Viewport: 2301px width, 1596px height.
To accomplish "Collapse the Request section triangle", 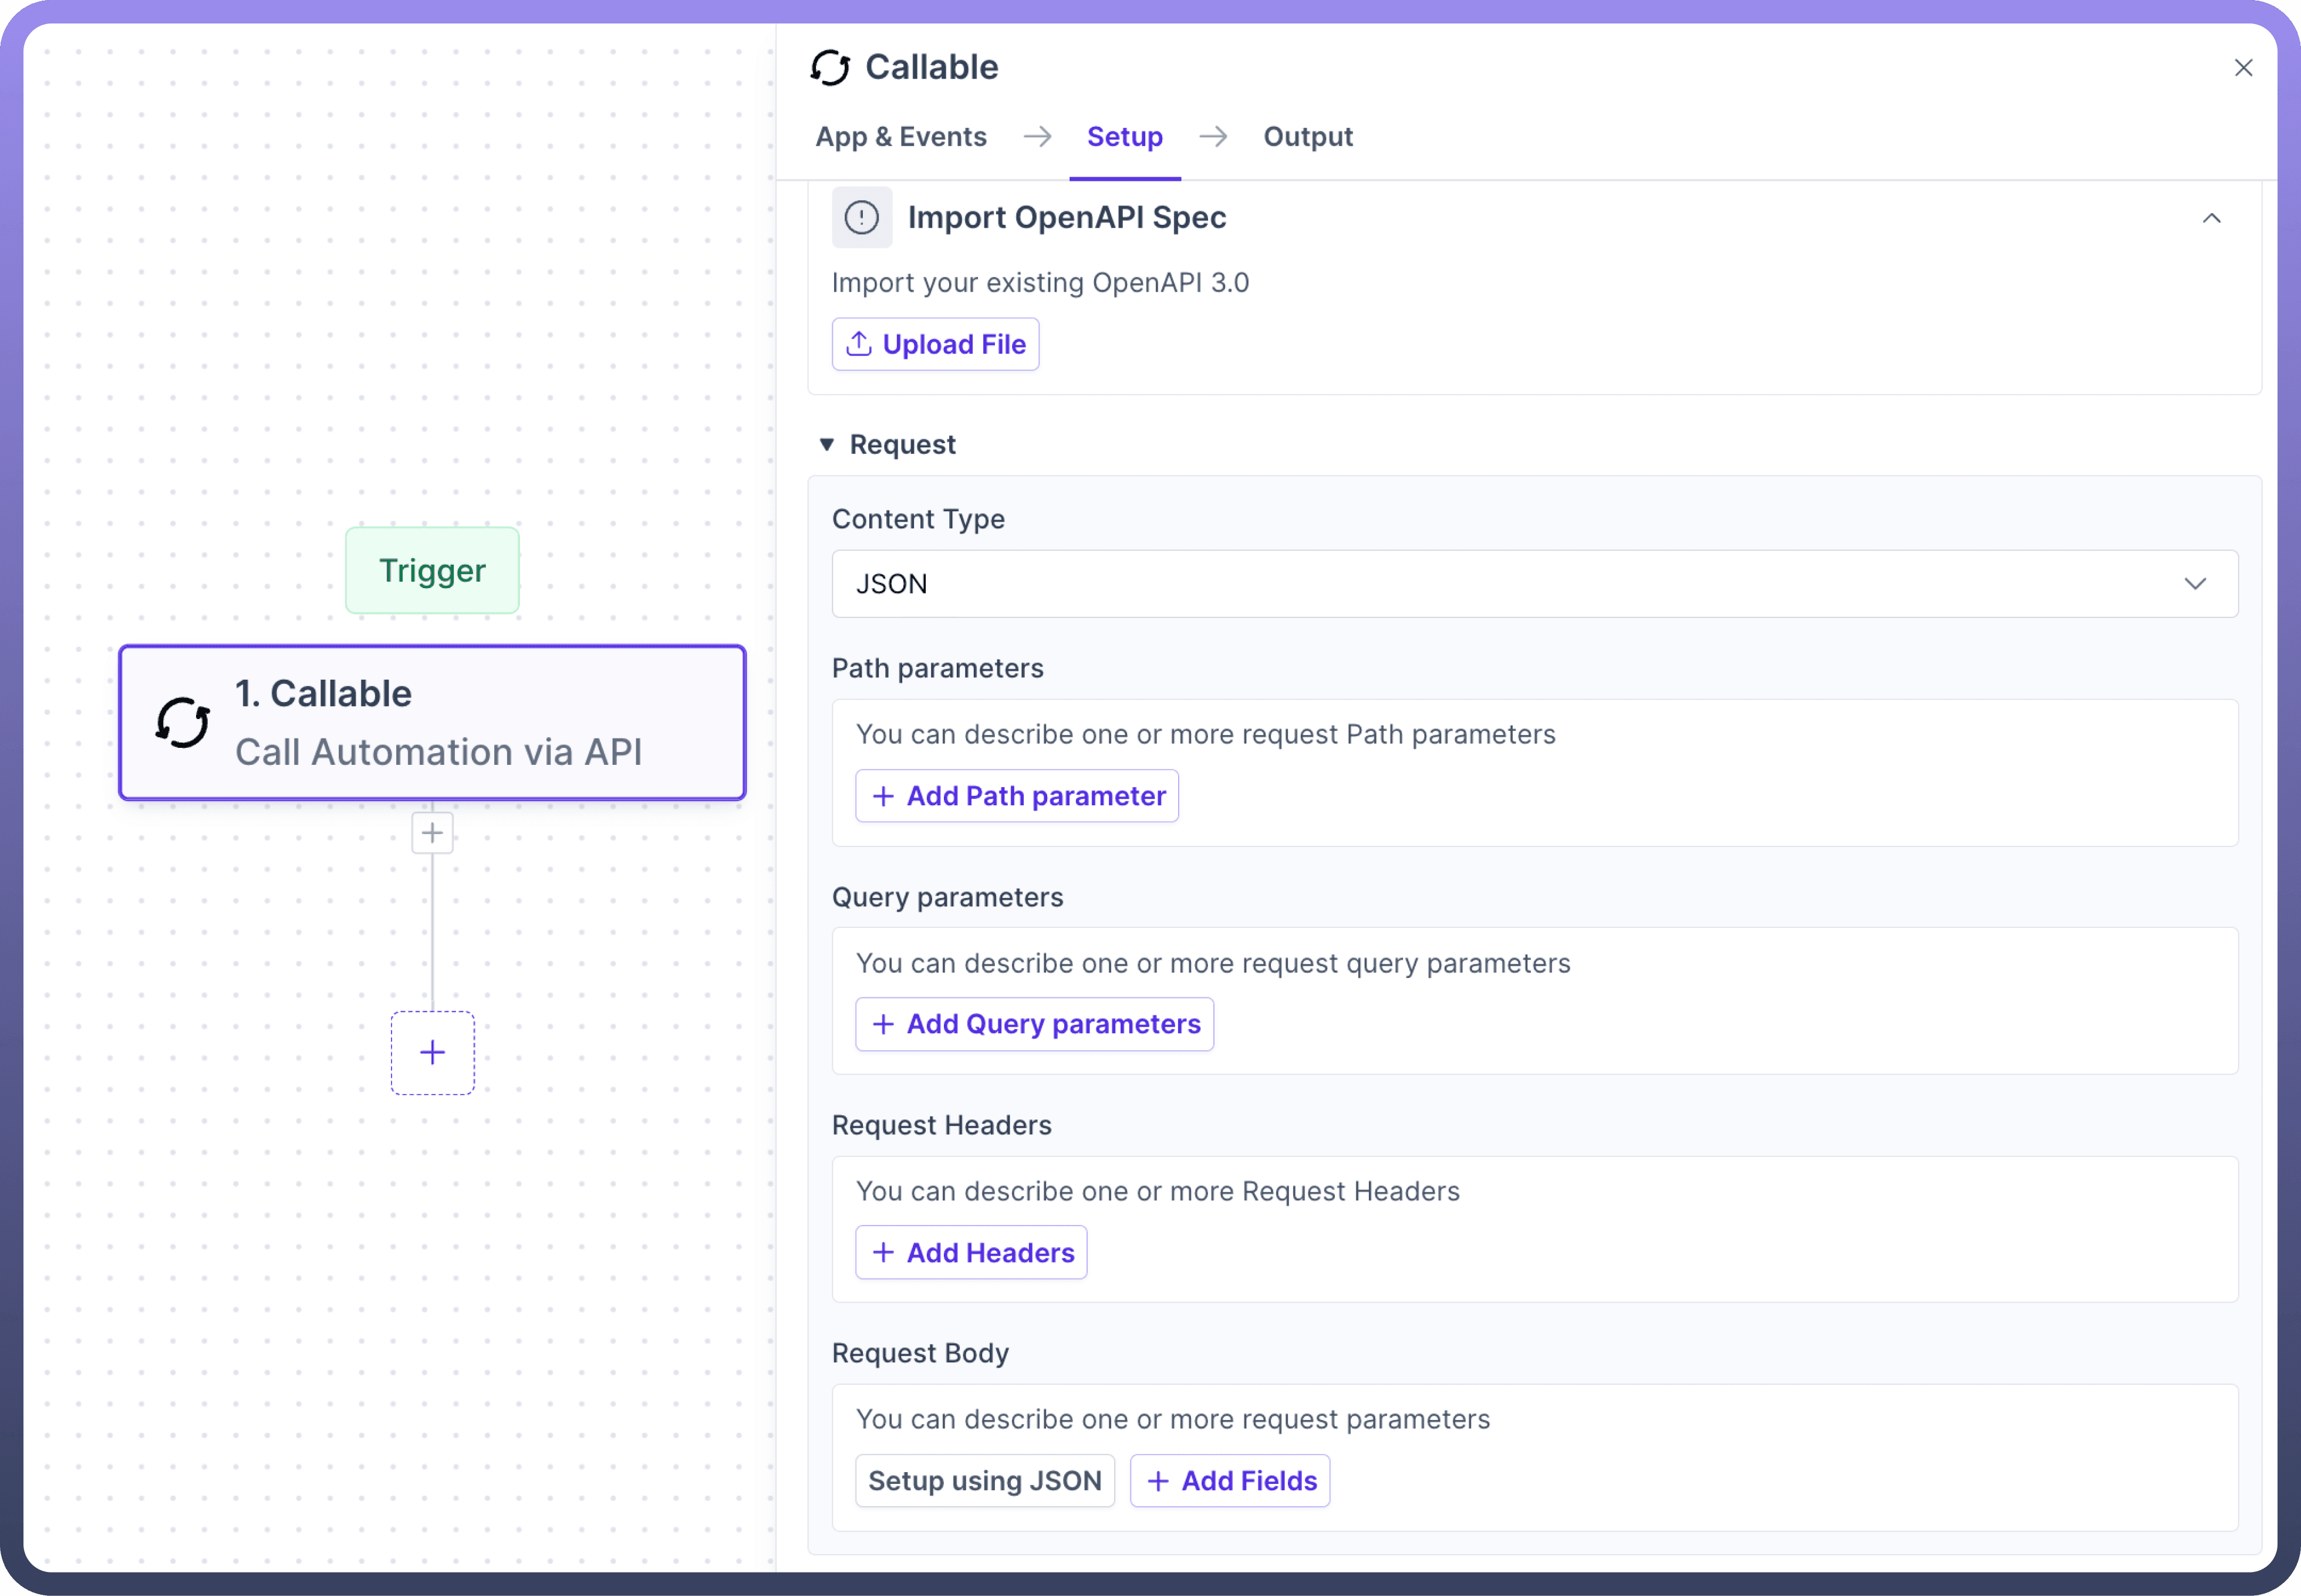I will coord(827,444).
